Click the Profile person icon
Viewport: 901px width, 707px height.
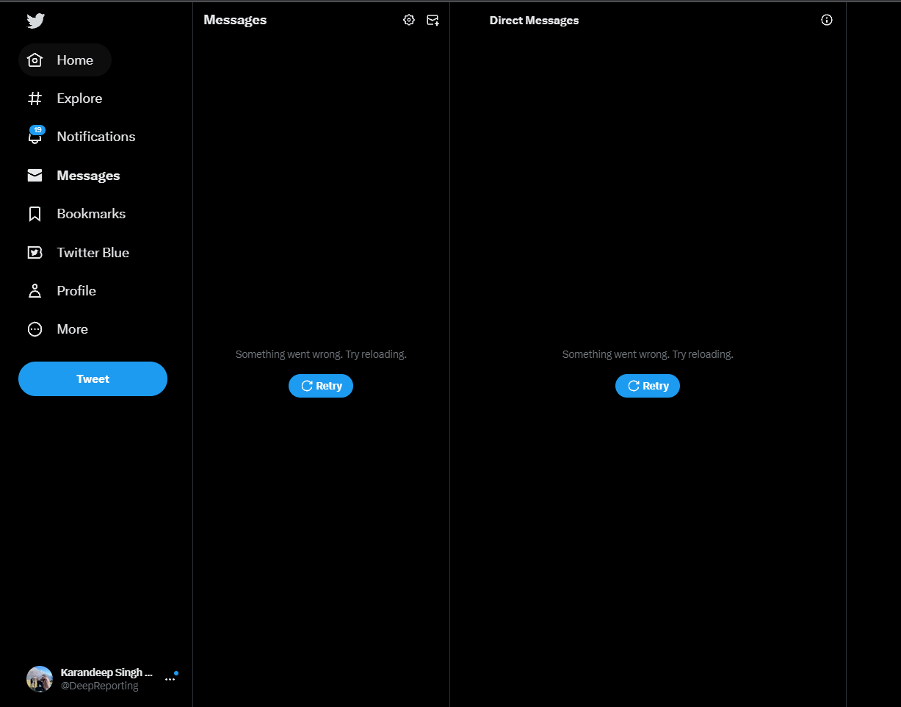[35, 291]
